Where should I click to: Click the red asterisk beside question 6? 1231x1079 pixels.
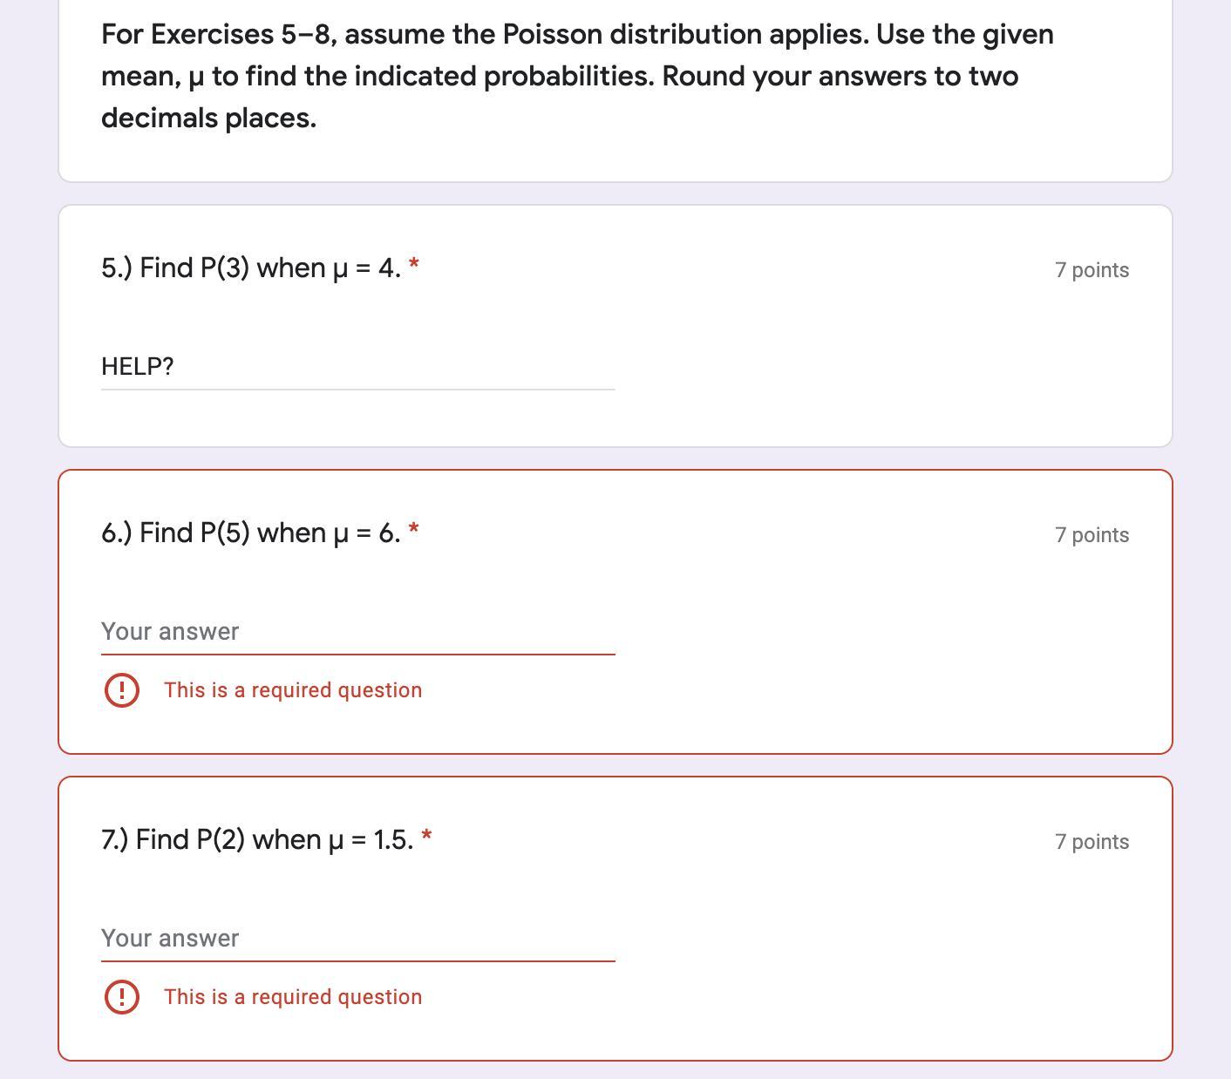point(413,529)
